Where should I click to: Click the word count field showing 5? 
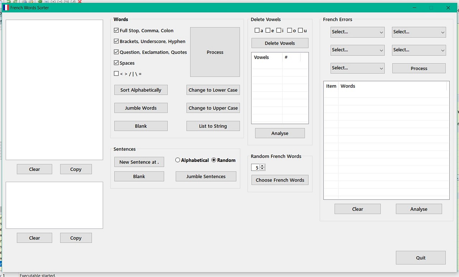[256, 167]
